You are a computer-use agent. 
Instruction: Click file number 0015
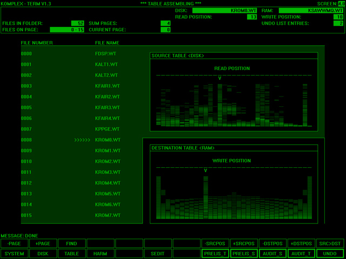[x=26, y=215]
